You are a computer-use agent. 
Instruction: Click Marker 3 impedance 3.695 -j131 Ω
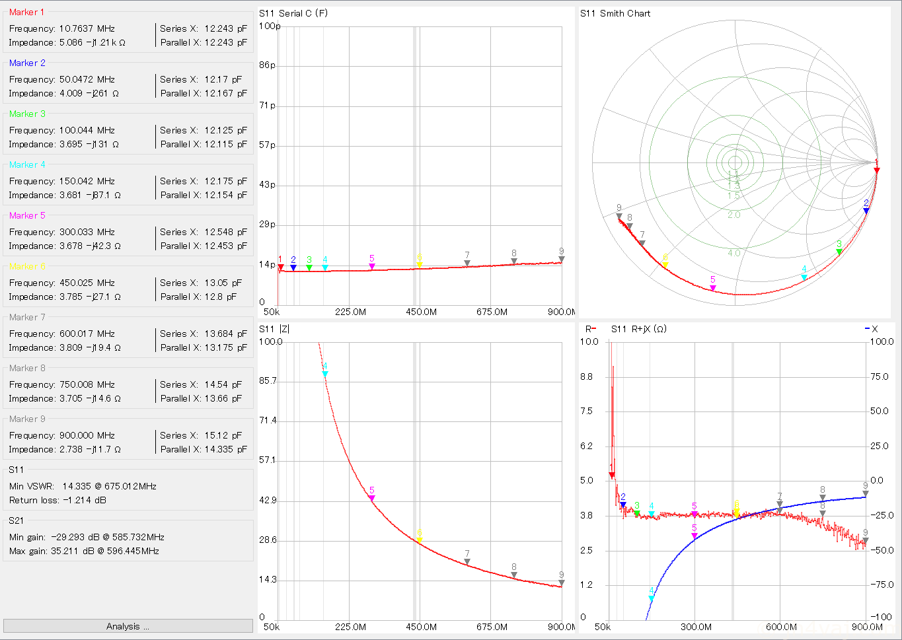89,144
